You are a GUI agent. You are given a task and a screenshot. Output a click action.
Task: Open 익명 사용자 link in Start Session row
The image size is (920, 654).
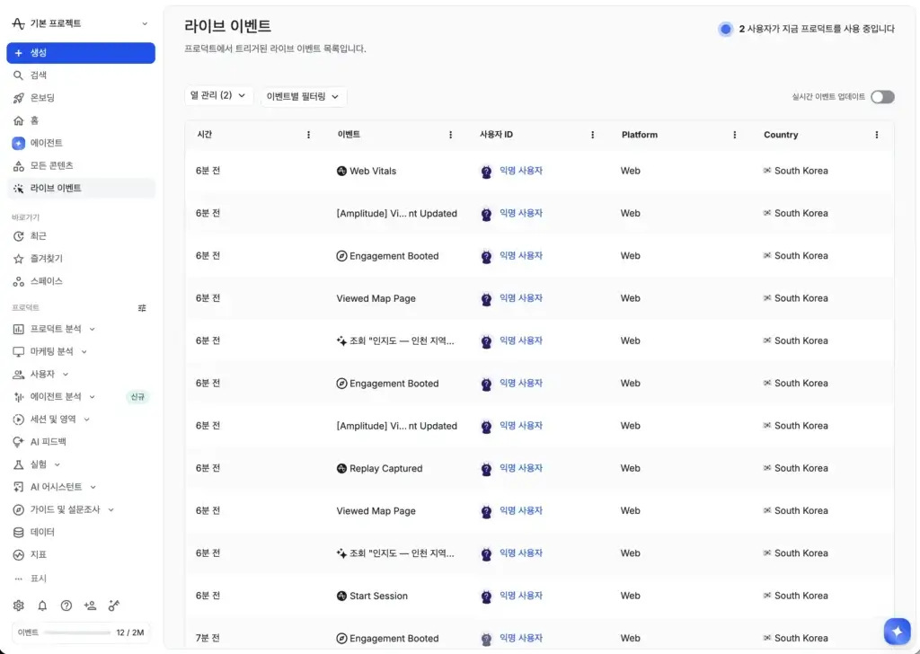[521, 596]
